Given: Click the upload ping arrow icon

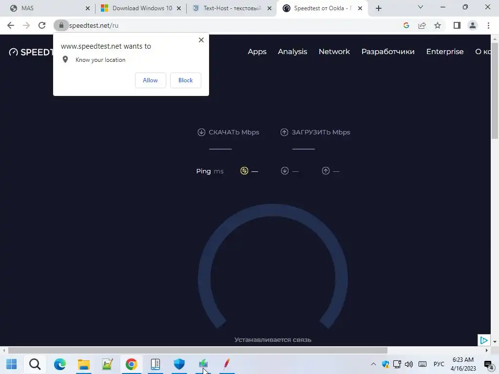Looking at the screenshot, I should coord(326,171).
